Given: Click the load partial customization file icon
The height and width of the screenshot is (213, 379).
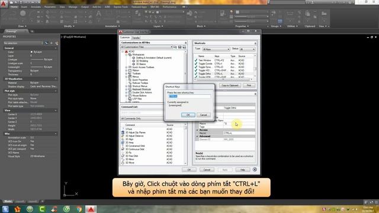Looking at the screenshot, I should pos(175,47).
